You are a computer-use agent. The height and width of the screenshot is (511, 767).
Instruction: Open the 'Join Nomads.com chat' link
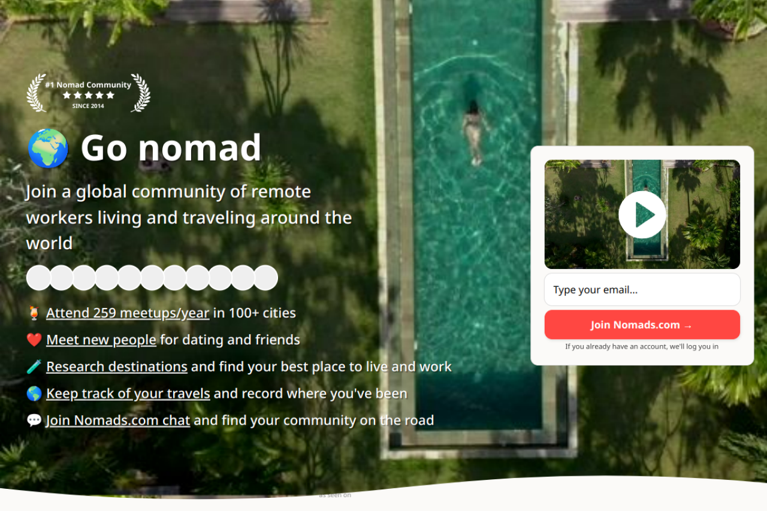point(118,421)
